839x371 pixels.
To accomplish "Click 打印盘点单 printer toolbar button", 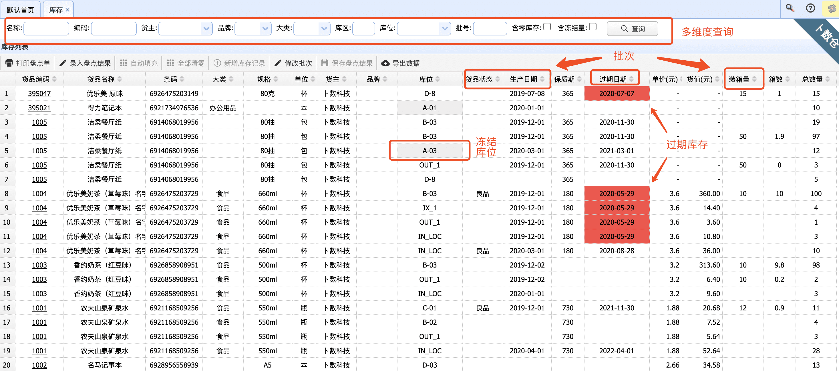I will tap(28, 63).
